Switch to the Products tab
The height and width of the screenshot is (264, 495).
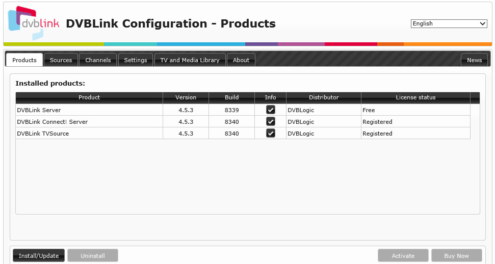24,60
